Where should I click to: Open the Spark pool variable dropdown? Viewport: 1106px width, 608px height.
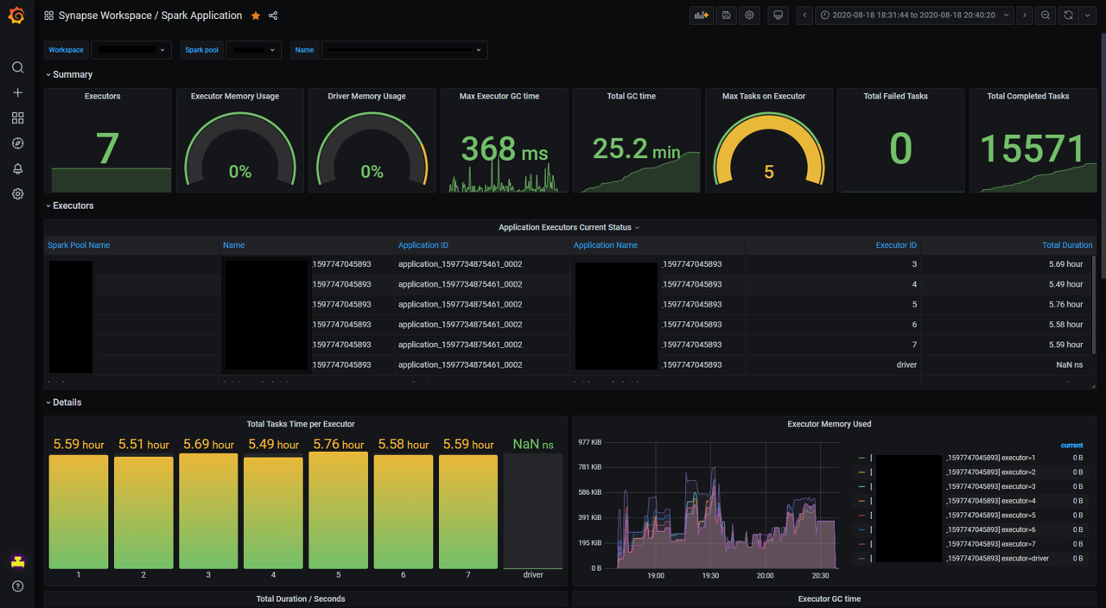coord(253,50)
